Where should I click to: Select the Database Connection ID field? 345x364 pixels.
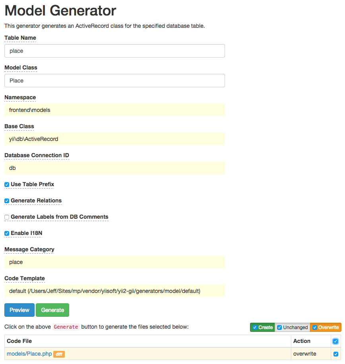(x=114, y=168)
